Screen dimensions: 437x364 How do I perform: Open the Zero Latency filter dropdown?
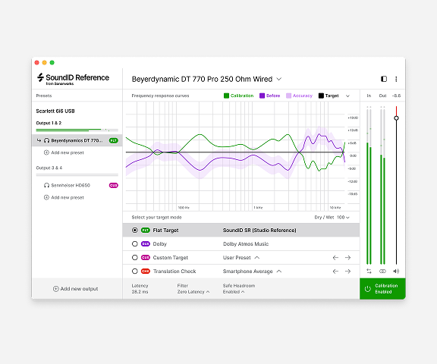pos(193,292)
